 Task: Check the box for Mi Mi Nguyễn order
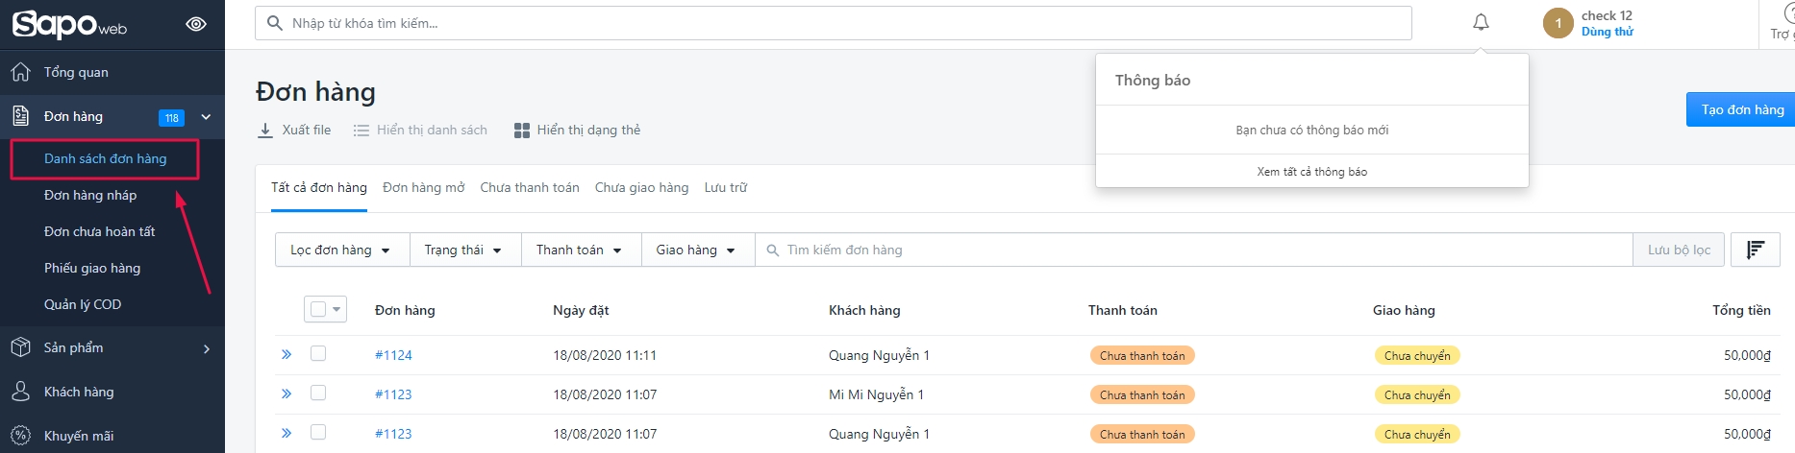318,393
